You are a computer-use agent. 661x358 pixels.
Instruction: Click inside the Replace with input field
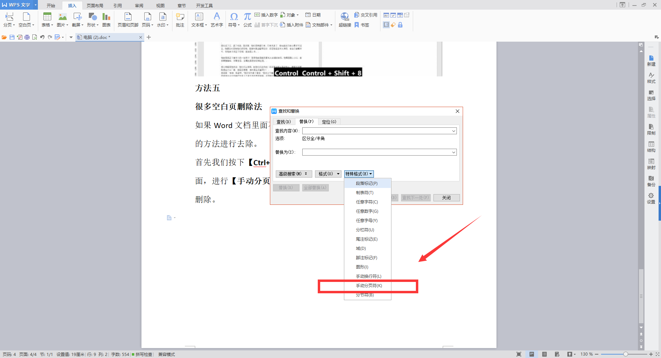tap(377, 152)
